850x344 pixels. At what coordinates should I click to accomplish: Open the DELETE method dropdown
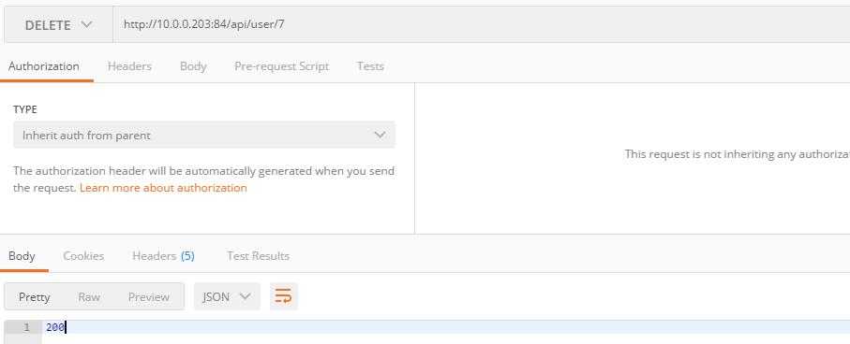point(58,25)
